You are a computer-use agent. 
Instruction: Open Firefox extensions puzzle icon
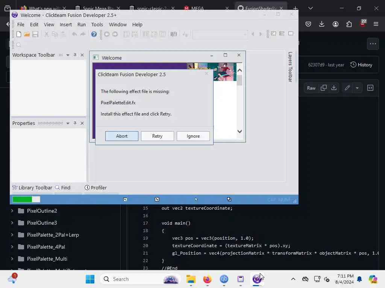pos(349,24)
